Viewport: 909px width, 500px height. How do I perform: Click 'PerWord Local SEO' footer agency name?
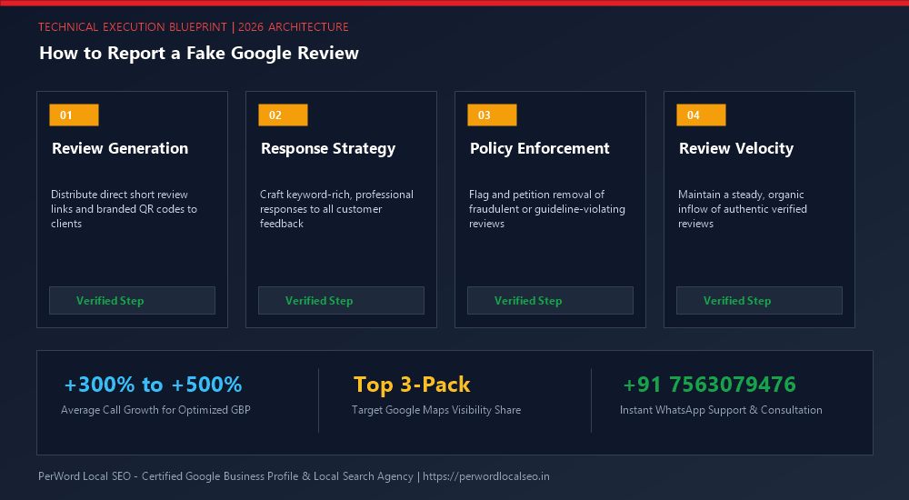point(85,476)
